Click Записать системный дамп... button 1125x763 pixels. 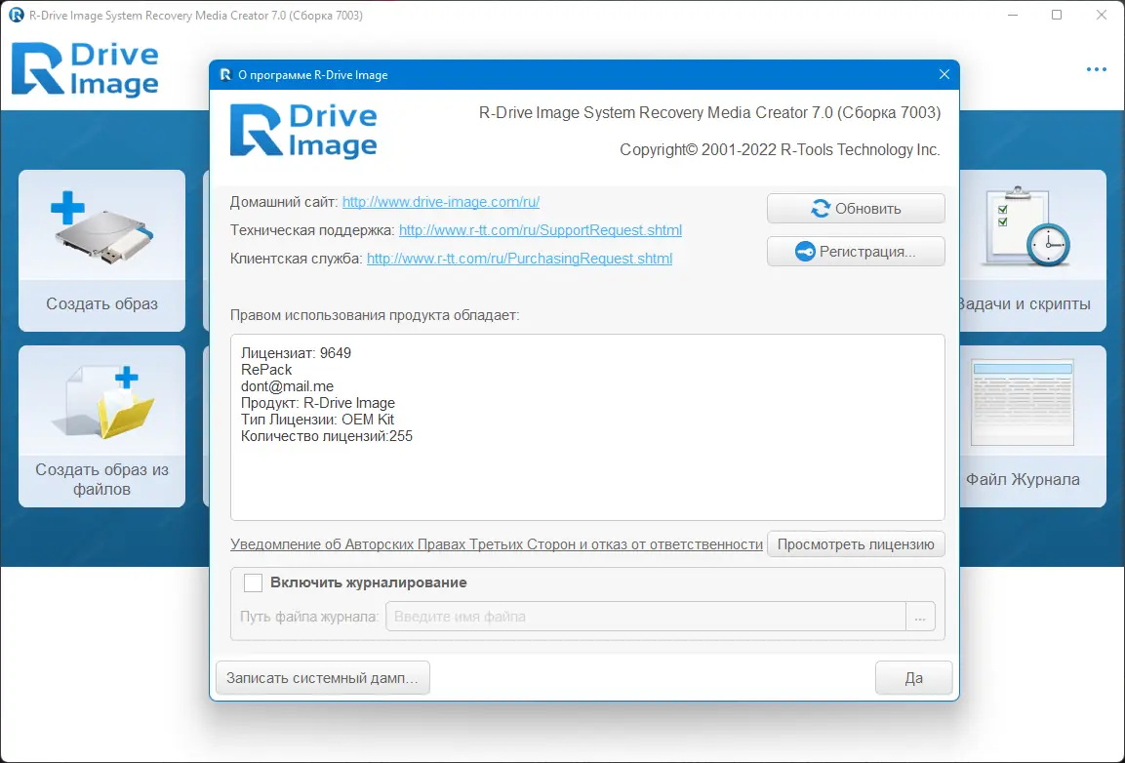(x=323, y=678)
